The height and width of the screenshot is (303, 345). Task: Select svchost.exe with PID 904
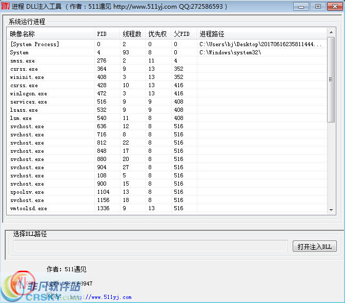tap(167, 167)
